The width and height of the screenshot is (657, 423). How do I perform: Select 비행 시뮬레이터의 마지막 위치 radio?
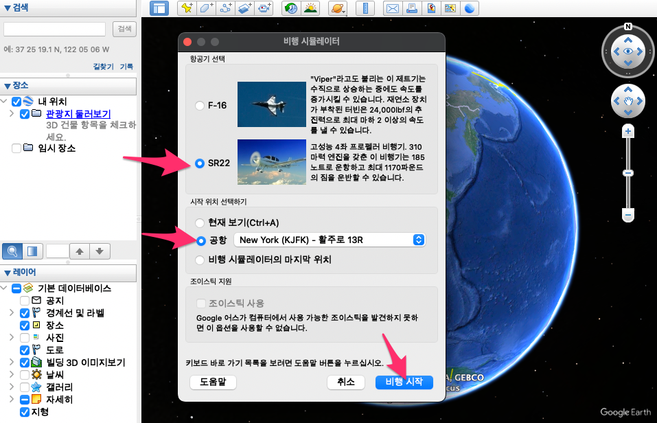(x=200, y=260)
